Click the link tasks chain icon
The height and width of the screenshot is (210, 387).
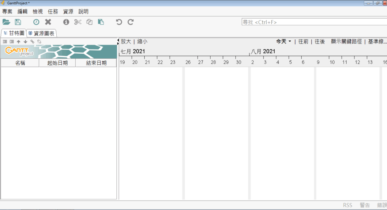[32, 42]
